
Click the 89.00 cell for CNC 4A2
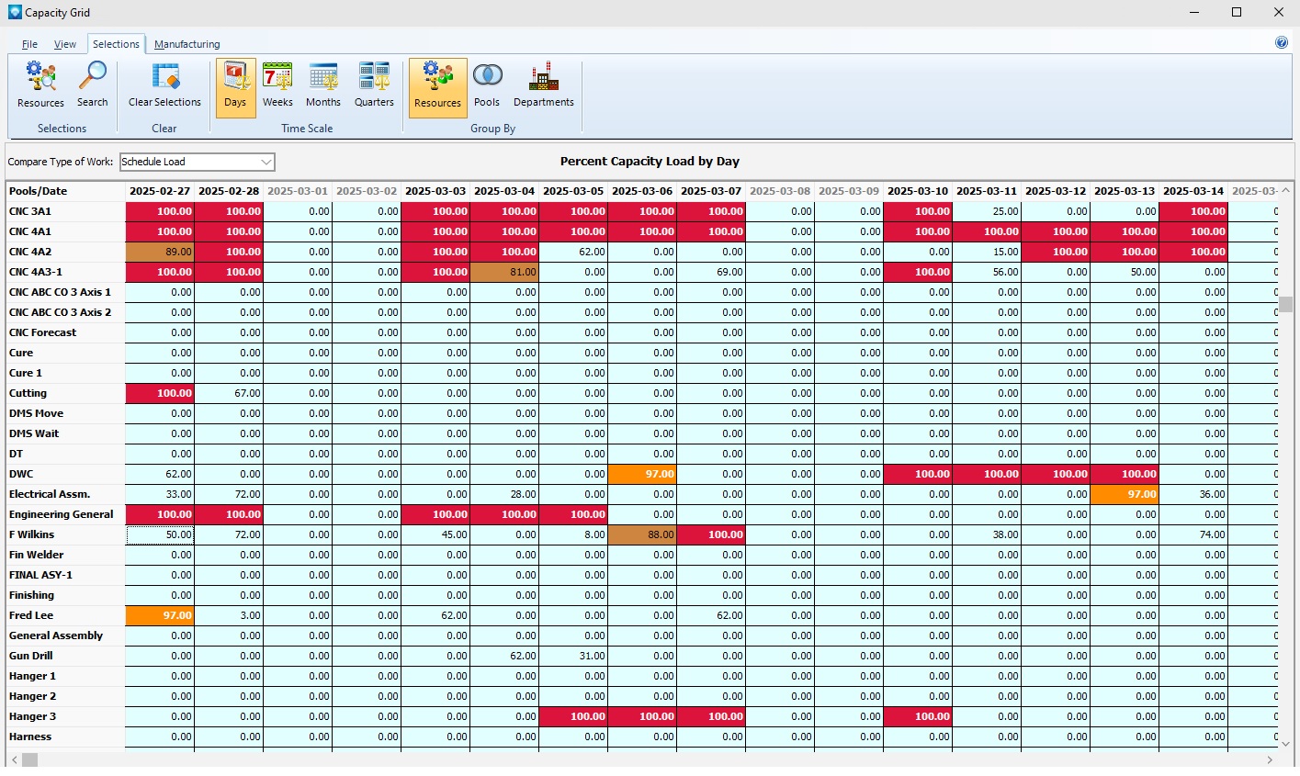[160, 252]
